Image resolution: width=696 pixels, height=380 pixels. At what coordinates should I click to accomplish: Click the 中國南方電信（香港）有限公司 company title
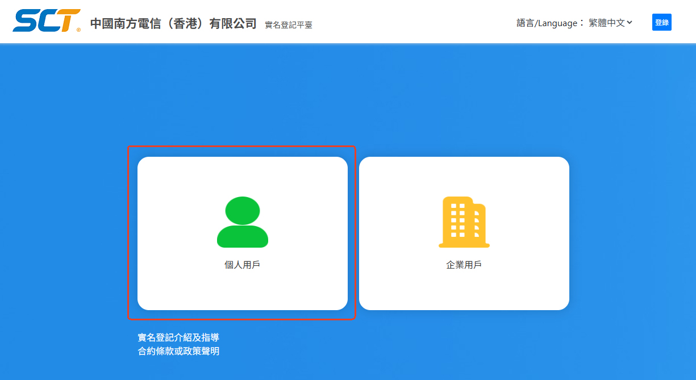(x=173, y=24)
